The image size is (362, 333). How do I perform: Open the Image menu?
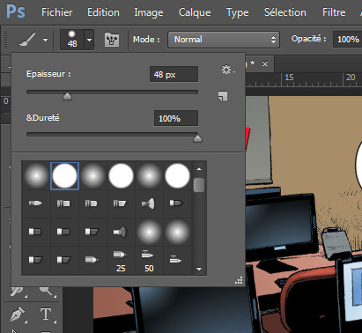tap(149, 12)
